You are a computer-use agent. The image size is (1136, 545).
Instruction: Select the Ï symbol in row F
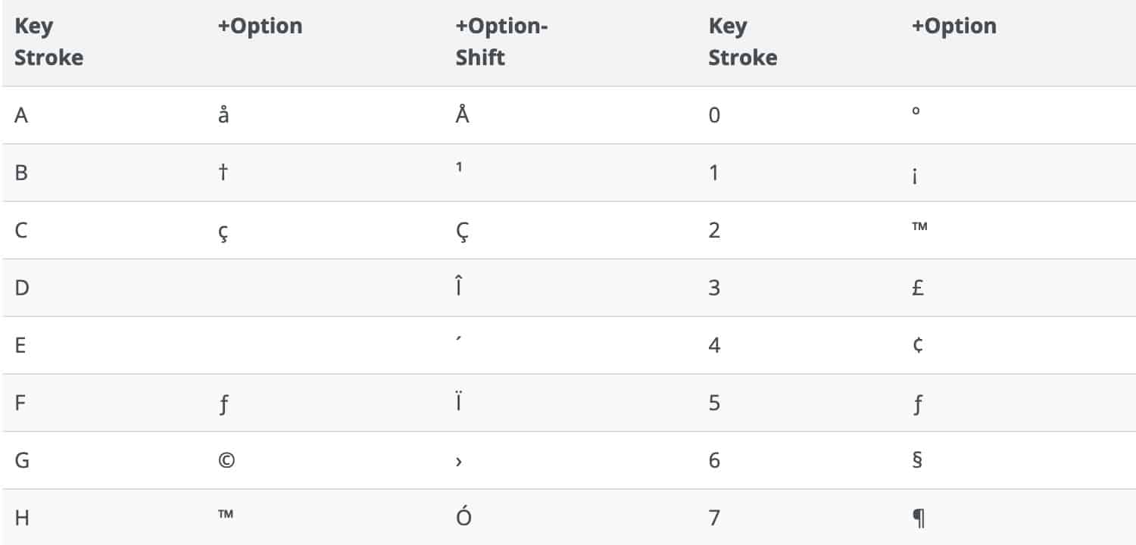459,402
